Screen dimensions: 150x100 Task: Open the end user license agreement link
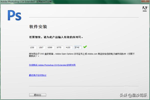pyautogui.click(x=38, y=75)
